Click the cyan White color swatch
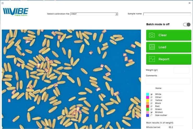Screen dimensions: 193x129 [148, 94]
